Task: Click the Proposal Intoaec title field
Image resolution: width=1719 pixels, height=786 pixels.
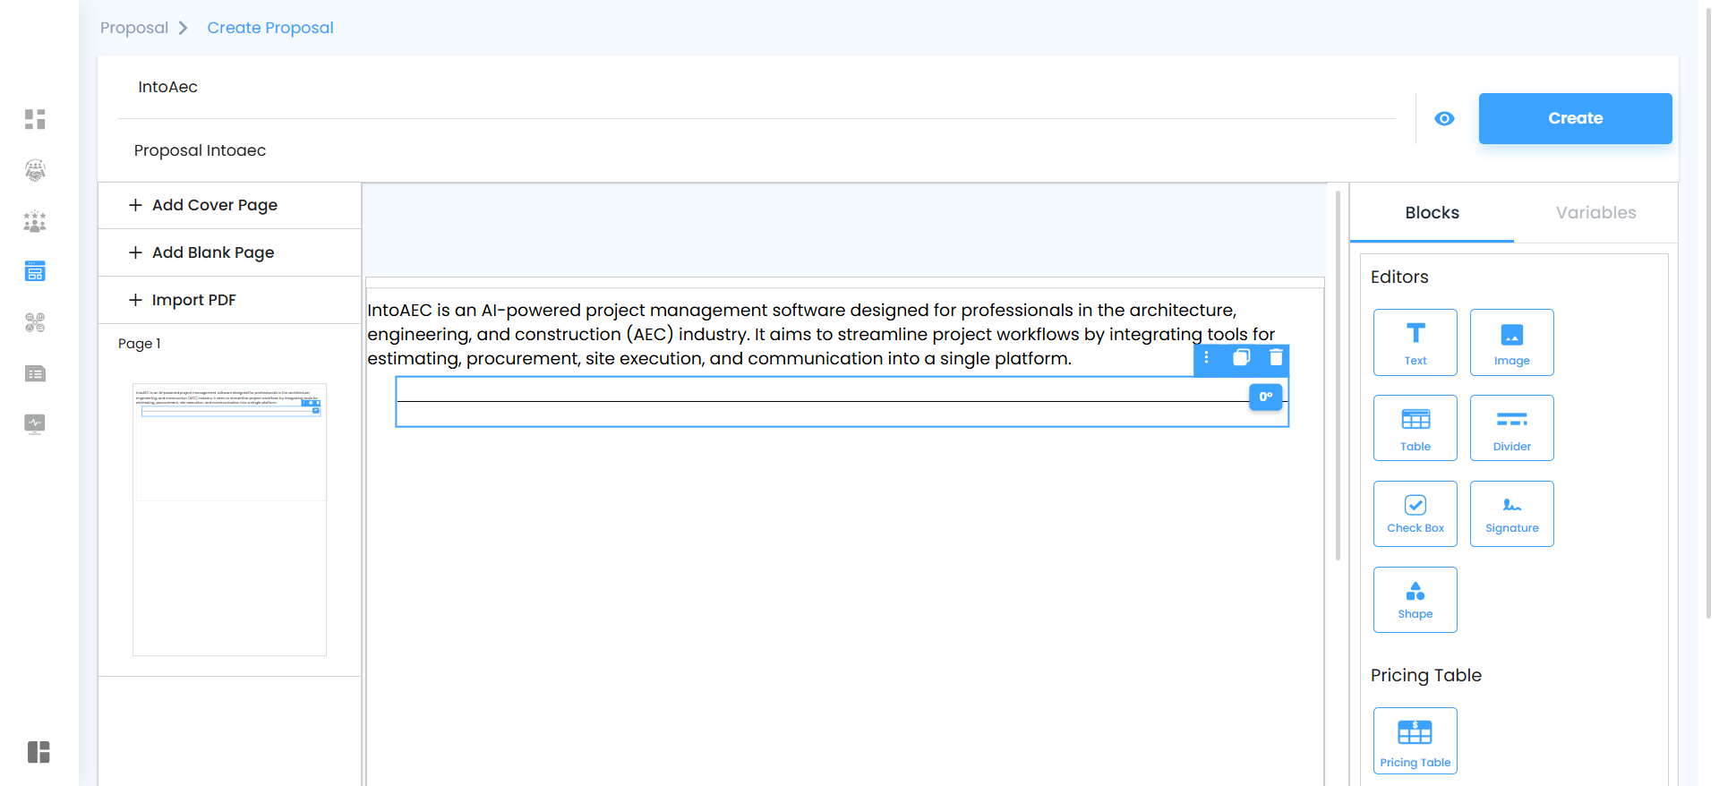Action: click(757, 150)
